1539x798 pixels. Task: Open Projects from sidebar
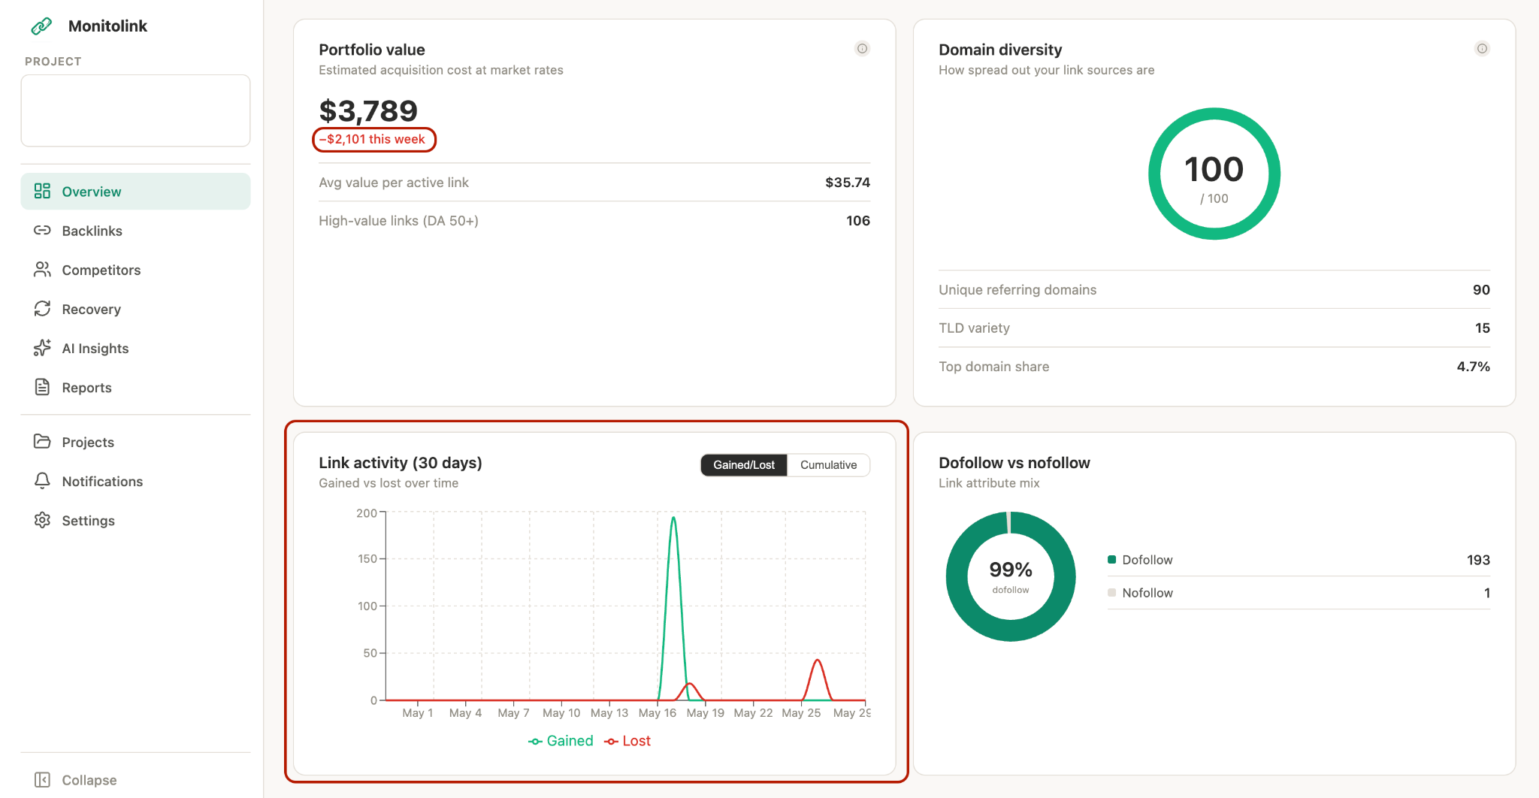135,442
